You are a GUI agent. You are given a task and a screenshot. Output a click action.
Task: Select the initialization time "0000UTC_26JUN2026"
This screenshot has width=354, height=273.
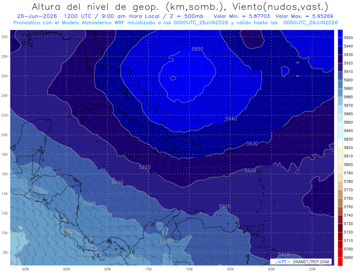coord(201,23)
